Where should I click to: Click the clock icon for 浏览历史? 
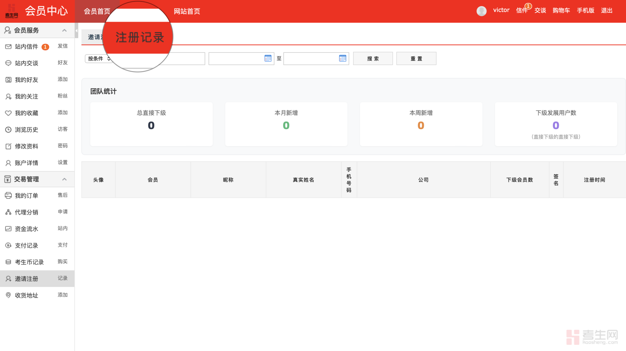coord(8,130)
